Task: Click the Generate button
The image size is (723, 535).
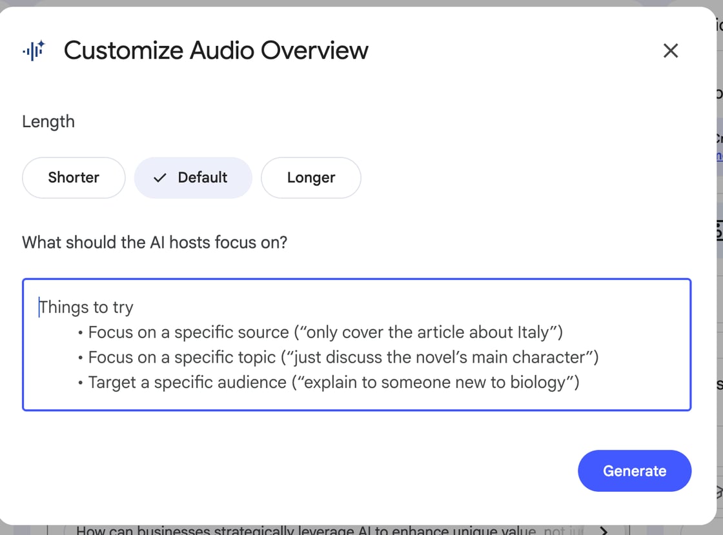Action: pos(635,470)
